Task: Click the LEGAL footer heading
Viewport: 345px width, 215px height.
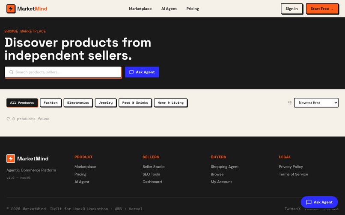Action: pos(285,157)
